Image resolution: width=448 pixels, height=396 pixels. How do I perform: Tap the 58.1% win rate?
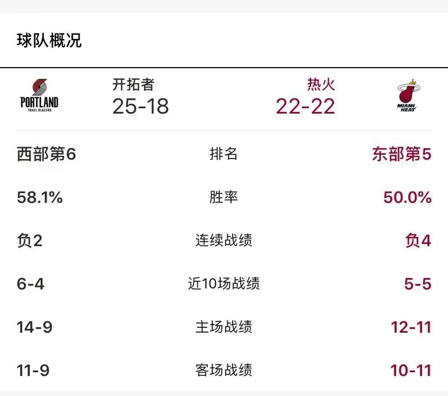point(39,197)
